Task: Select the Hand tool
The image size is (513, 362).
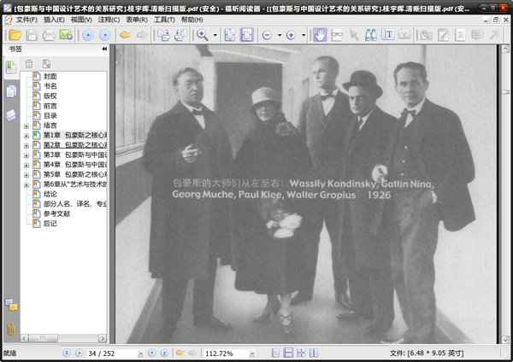Action: [x=320, y=35]
